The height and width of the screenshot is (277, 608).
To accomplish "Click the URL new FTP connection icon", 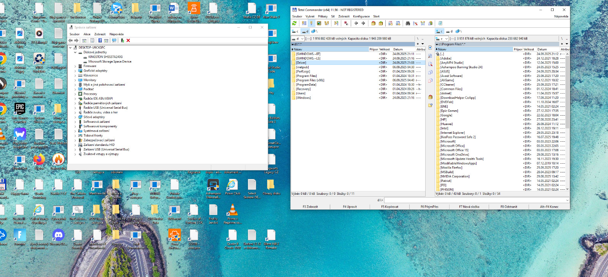I will click(x=398, y=23).
